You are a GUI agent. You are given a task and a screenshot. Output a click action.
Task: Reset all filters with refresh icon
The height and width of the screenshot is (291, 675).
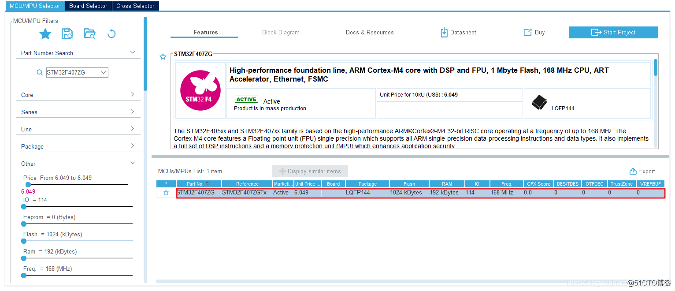point(111,34)
